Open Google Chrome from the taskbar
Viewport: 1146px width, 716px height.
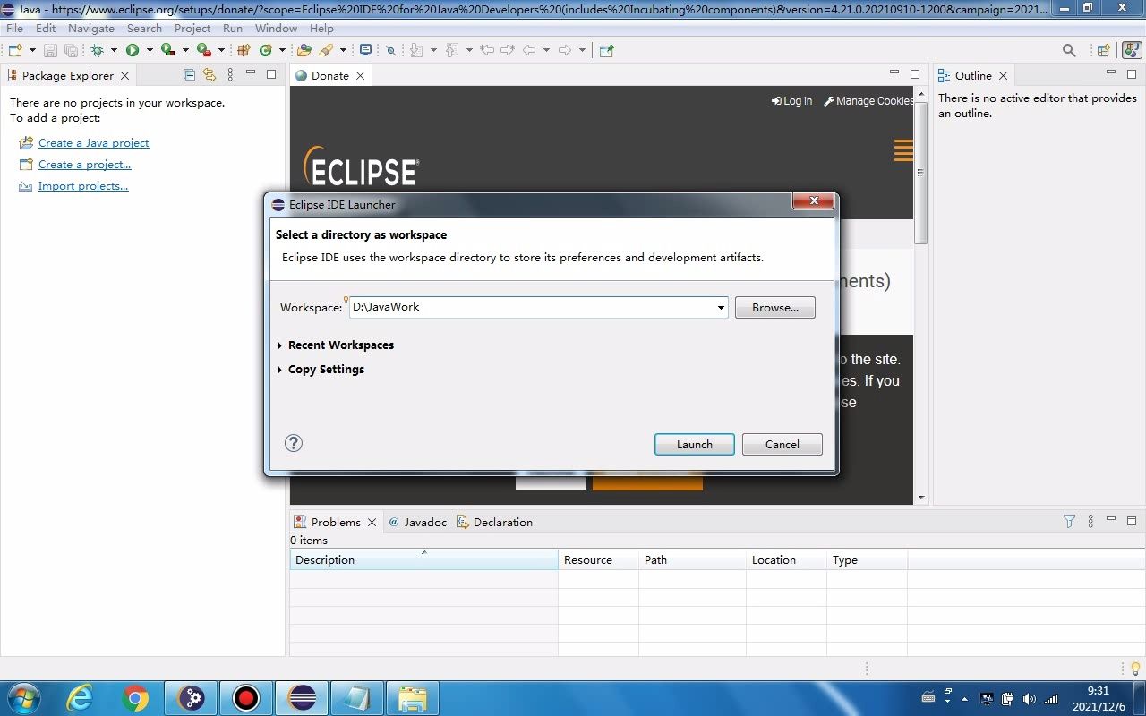click(x=135, y=698)
